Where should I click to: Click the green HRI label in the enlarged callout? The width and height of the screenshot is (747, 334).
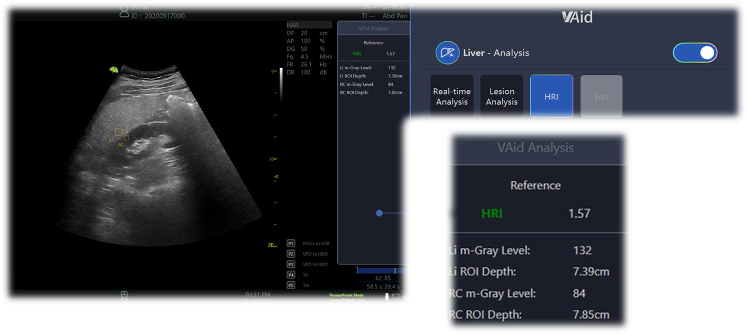pos(492,214)
